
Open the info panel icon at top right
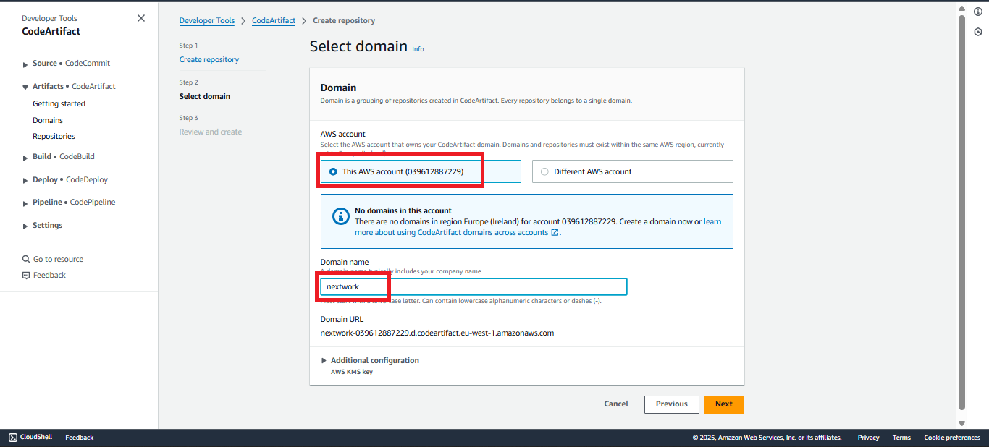tap(977, 12)
